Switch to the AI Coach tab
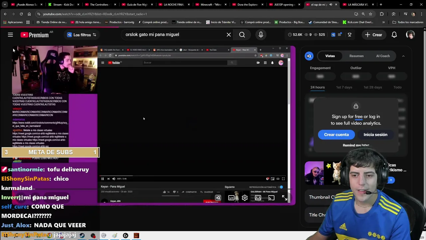 point(383,56)
